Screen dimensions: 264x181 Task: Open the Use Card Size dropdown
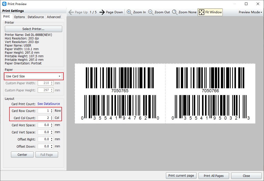pyautogui.click(x=33, y=76)
